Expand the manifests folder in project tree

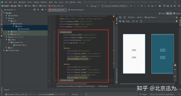coord(7,16)
